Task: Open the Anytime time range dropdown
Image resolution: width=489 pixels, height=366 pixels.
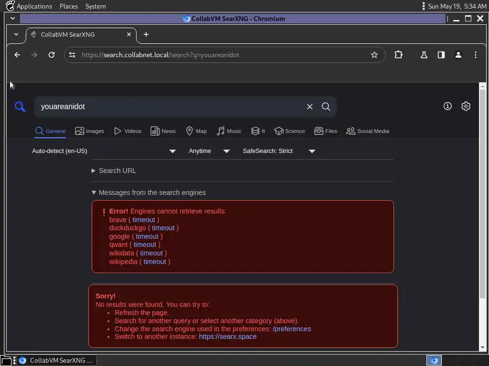Action: (x=209, y=151)
